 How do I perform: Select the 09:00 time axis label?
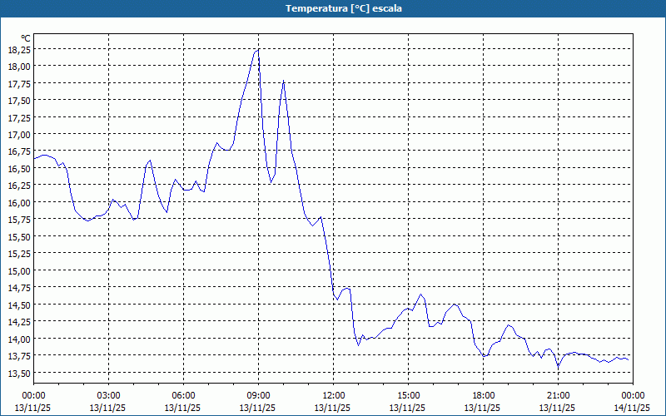(258, 396)
